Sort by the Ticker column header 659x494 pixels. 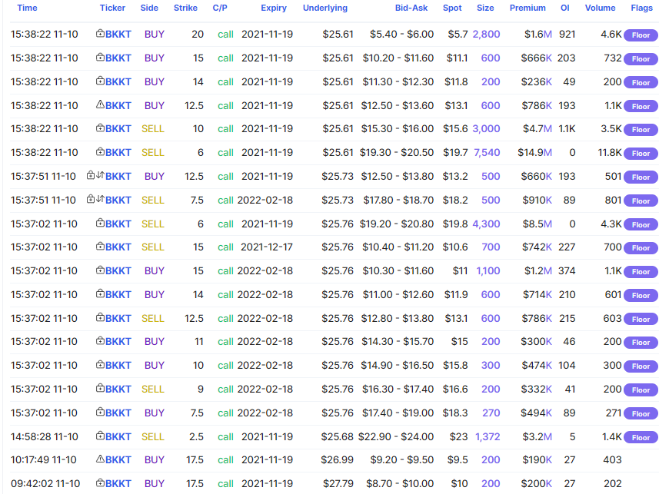click(x=112, y=8)
